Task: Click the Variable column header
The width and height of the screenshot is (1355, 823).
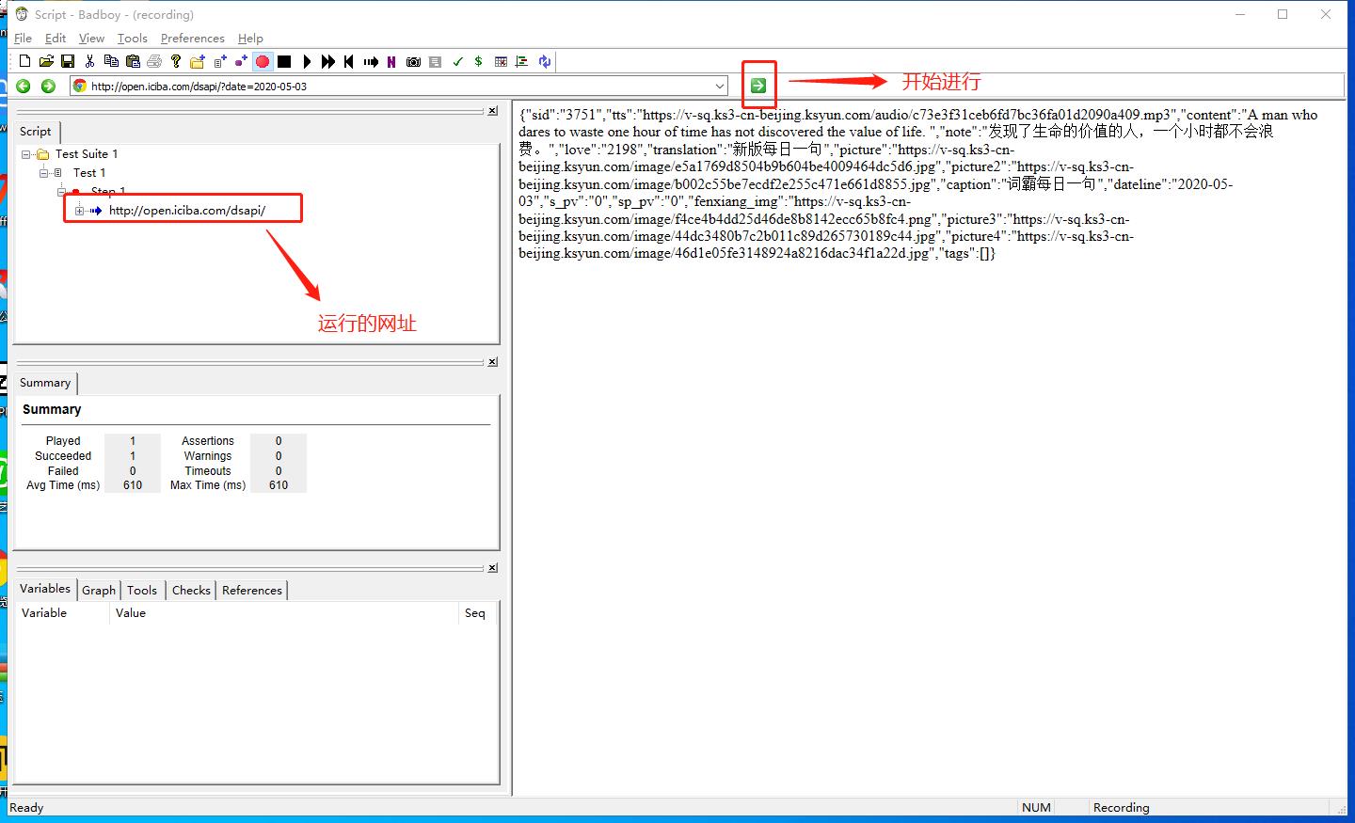Action: 62,613
